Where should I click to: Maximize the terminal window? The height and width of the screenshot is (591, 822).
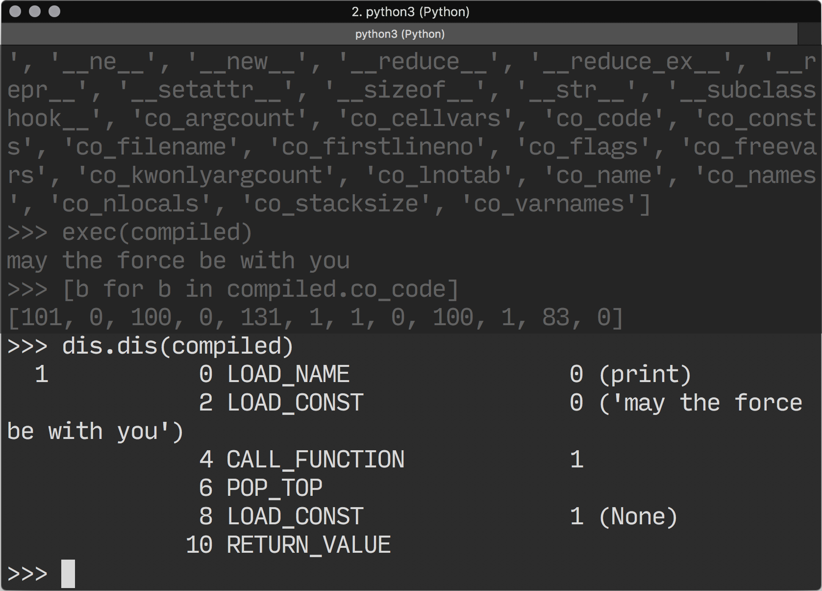coord(54,11)
